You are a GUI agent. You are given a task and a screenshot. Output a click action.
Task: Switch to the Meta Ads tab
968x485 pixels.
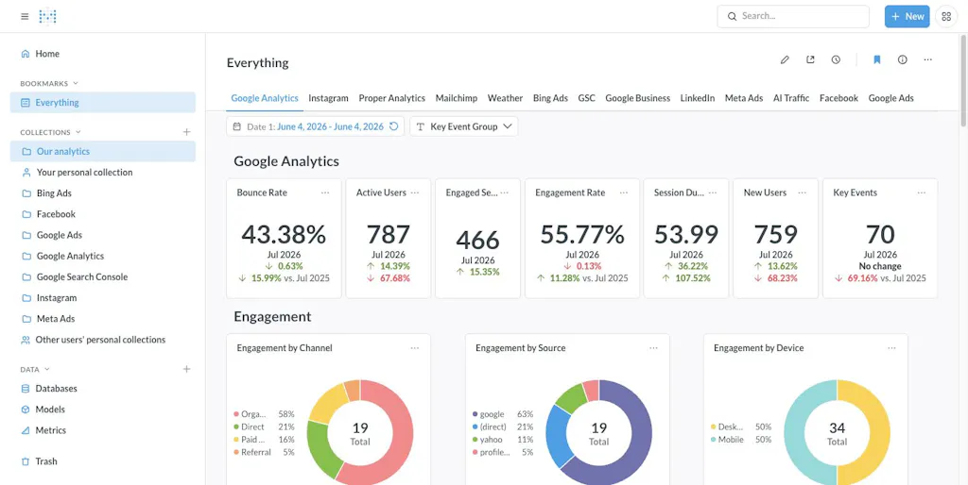click(744, 98)
